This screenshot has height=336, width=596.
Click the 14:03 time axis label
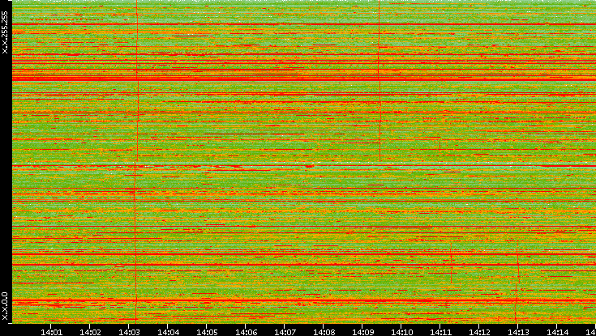click(129, 332)
